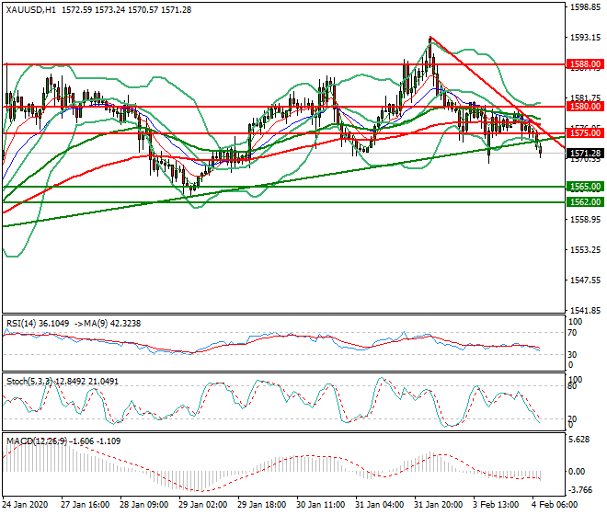The image size is (607, 515).
Task: Click the RSI(14) 36.1049 indicator label
Action: 38,324
